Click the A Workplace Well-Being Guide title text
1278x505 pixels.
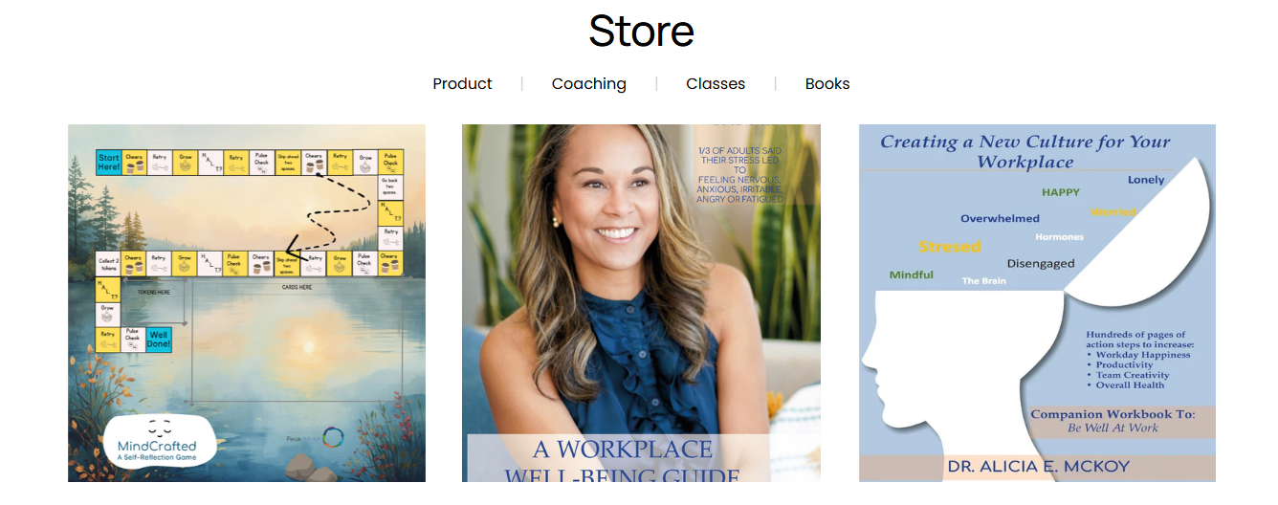click(622, 462)
